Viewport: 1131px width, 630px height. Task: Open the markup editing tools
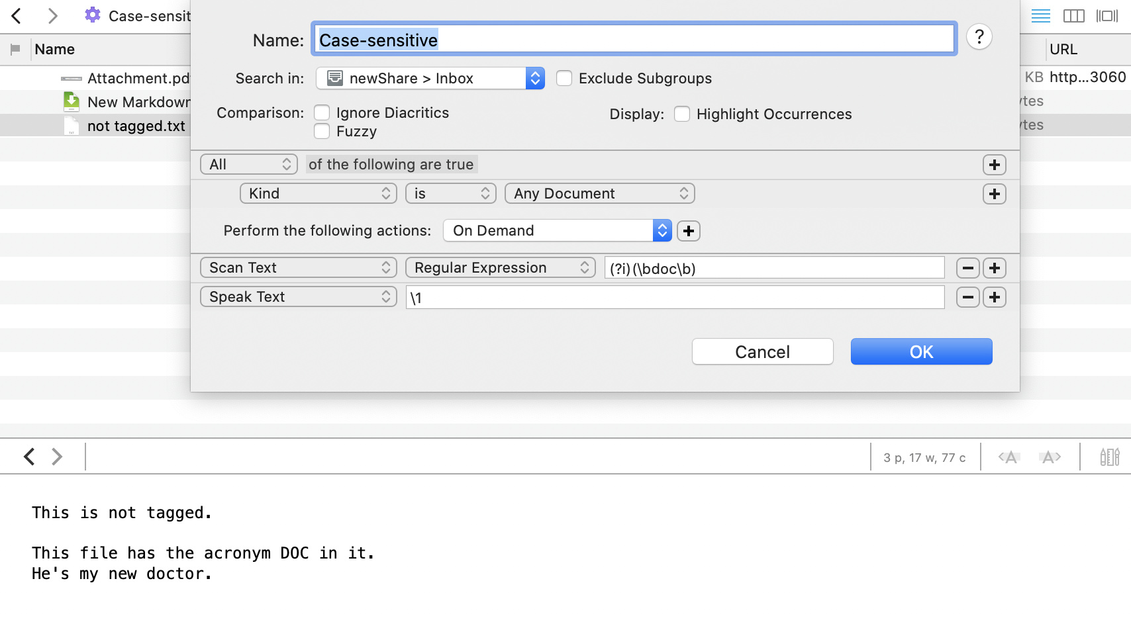coord(1110,457)
